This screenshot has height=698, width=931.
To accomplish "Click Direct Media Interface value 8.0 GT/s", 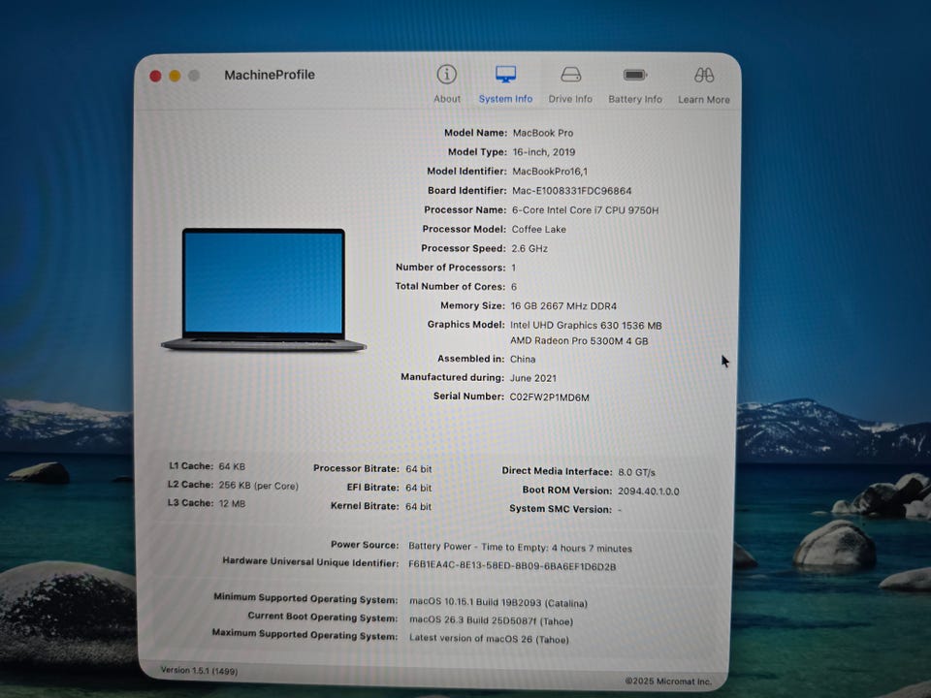I will [636, 472].
